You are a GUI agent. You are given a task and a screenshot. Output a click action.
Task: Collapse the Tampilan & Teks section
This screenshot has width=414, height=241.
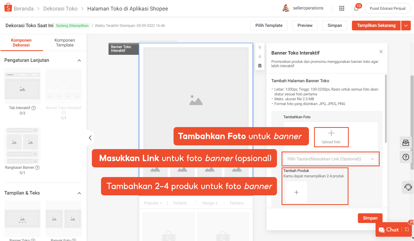79,193
